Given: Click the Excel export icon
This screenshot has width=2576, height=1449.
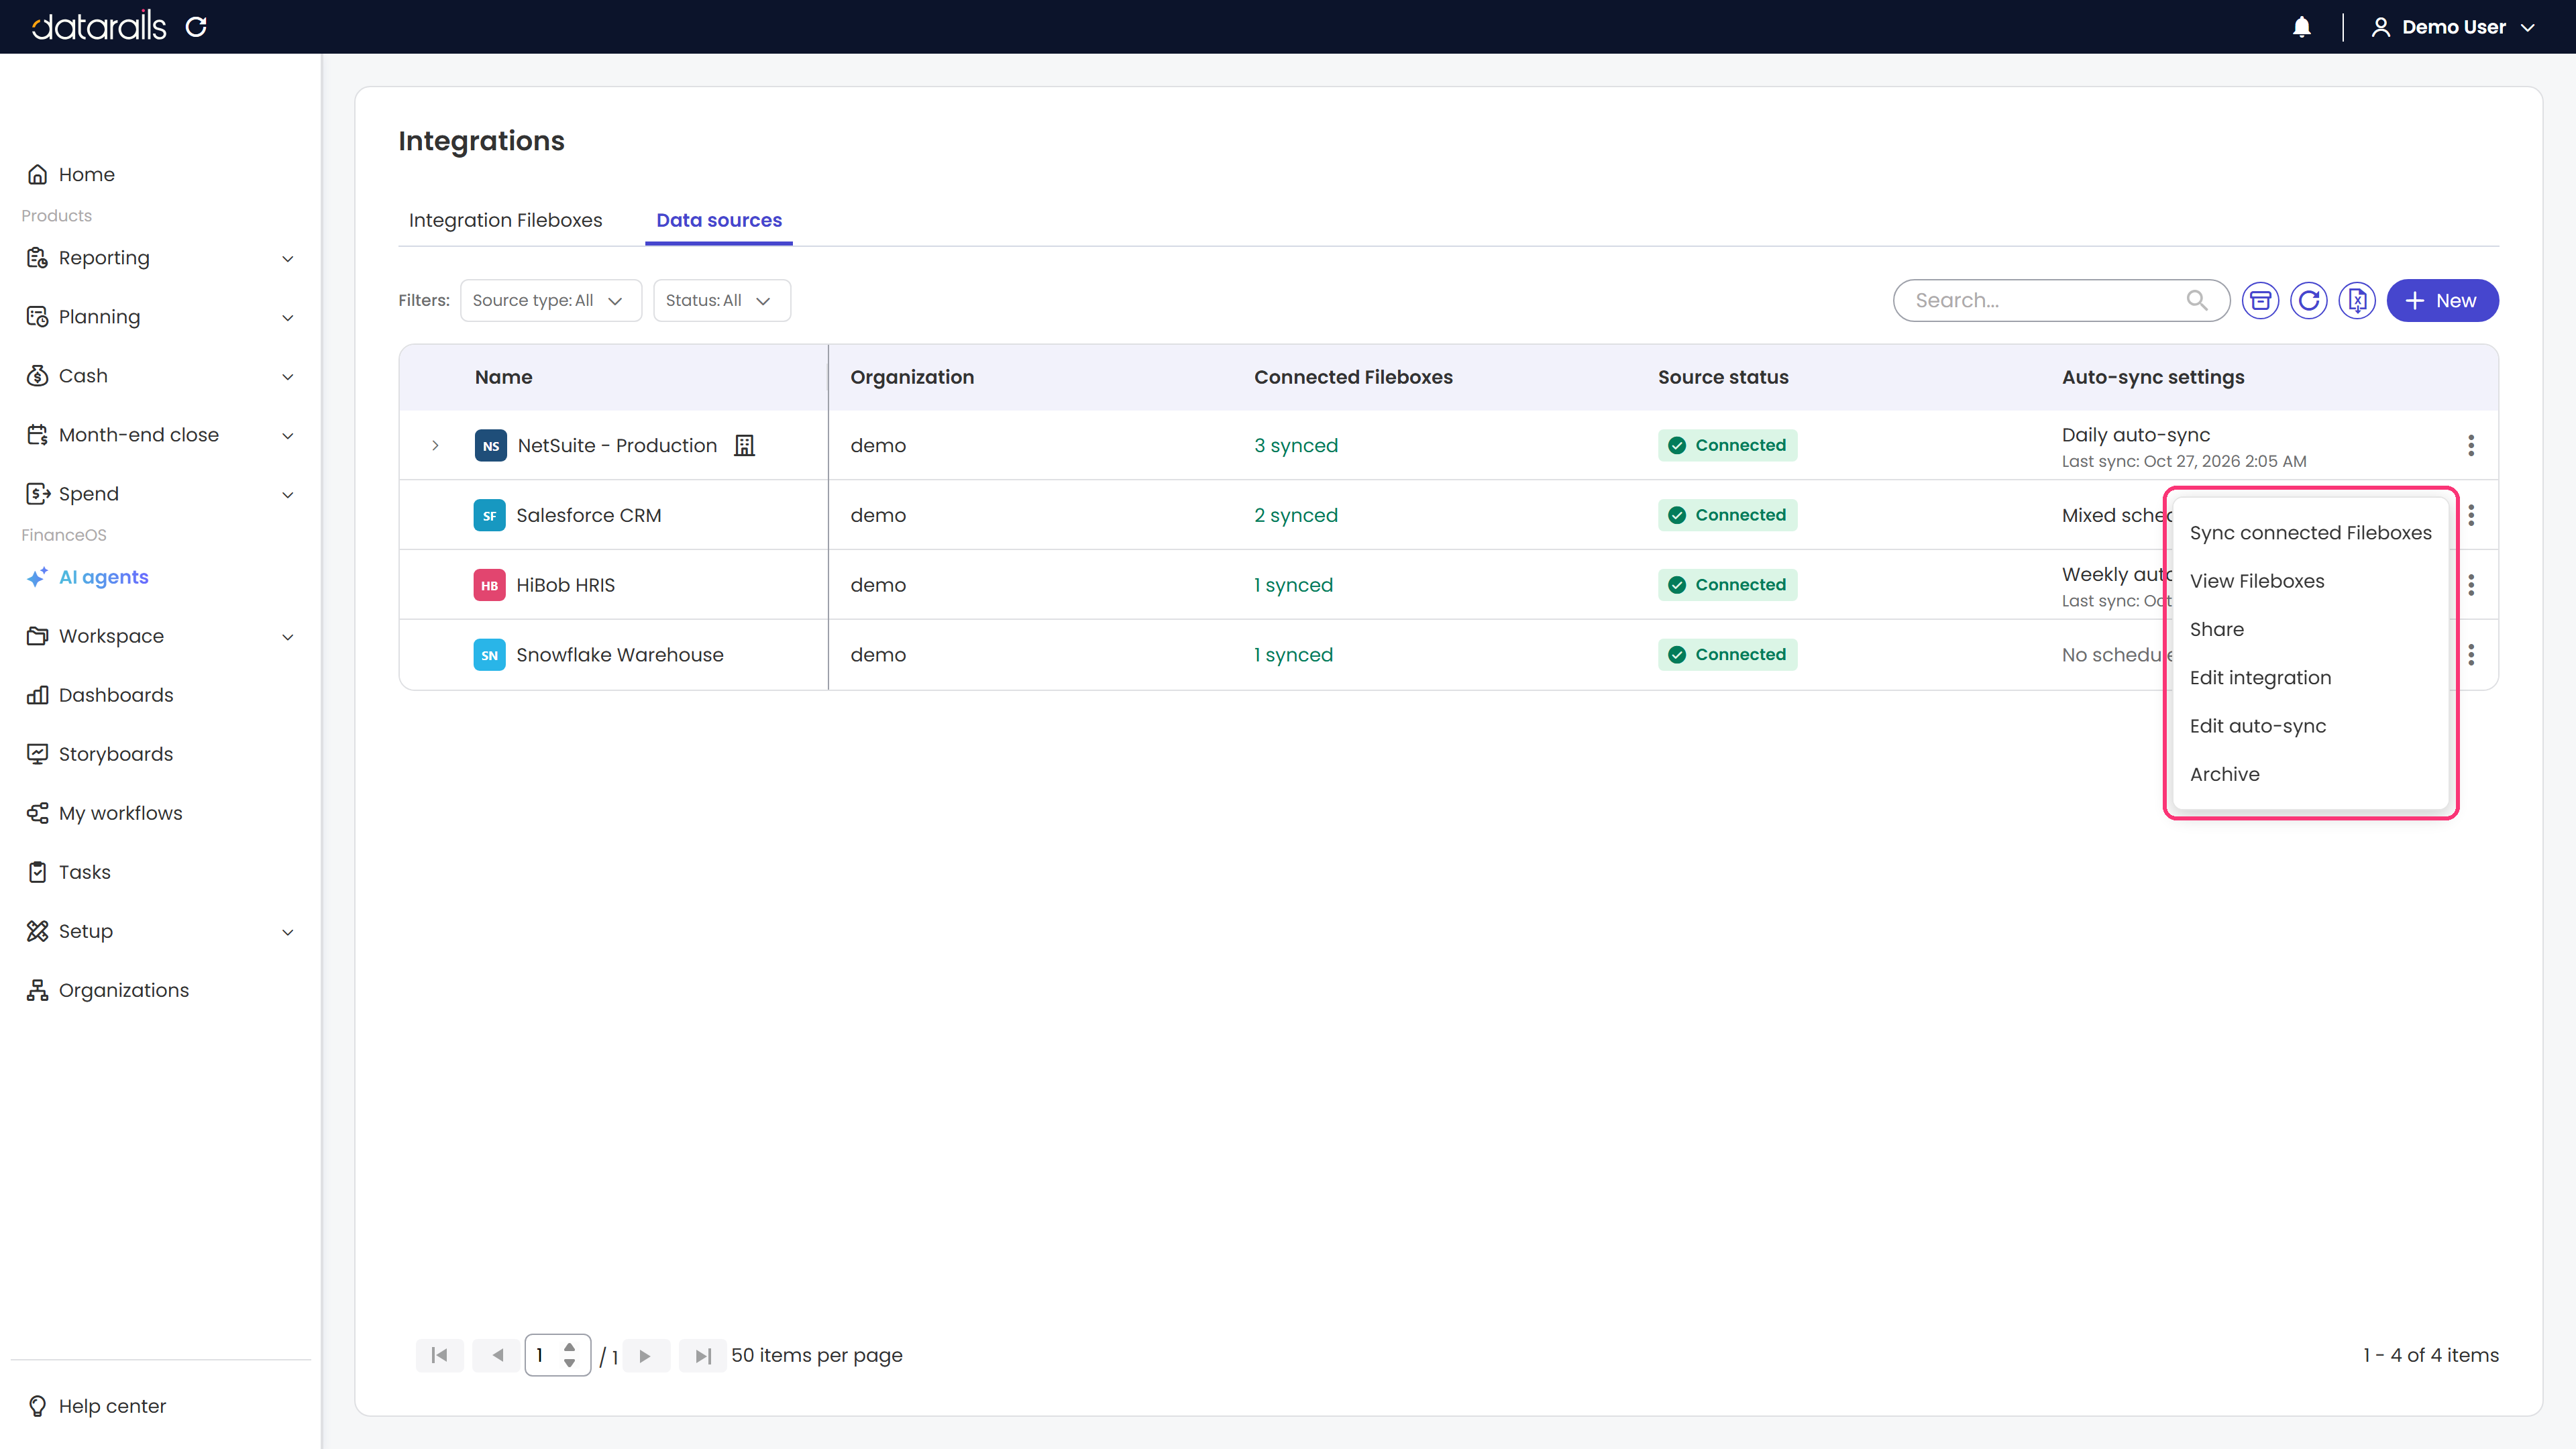Looking at the screenshot, I should (x=2357, y=300).
